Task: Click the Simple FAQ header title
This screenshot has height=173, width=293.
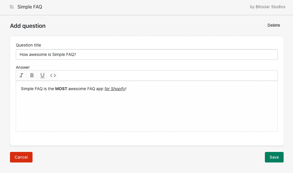Action: 30,7
